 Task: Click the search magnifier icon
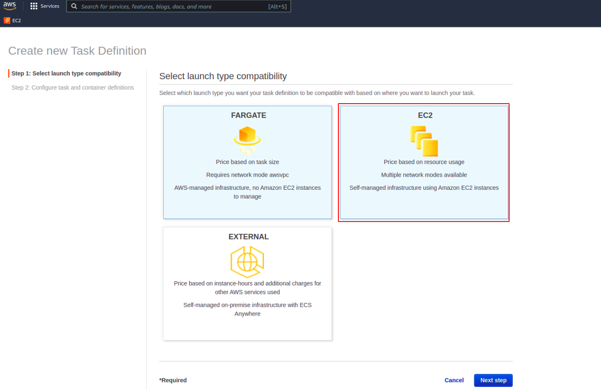click(74, 6)
